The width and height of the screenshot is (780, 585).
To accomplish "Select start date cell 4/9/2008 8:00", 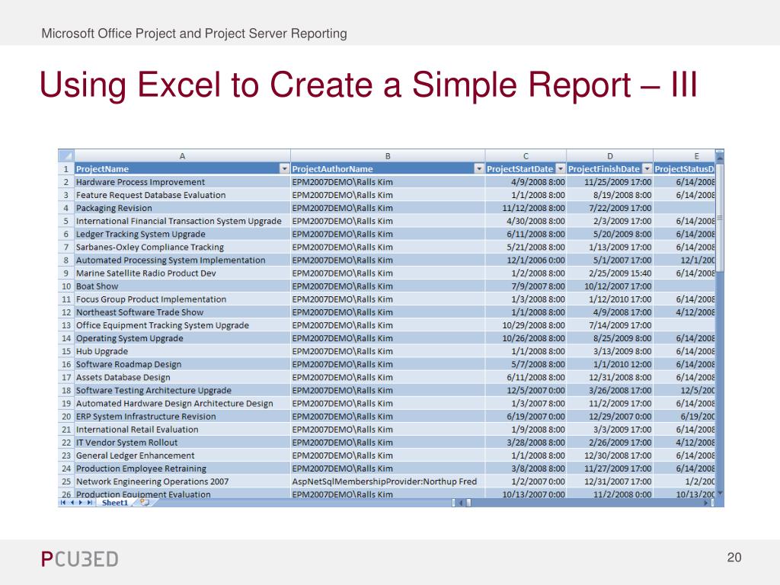I will point(526,182).
